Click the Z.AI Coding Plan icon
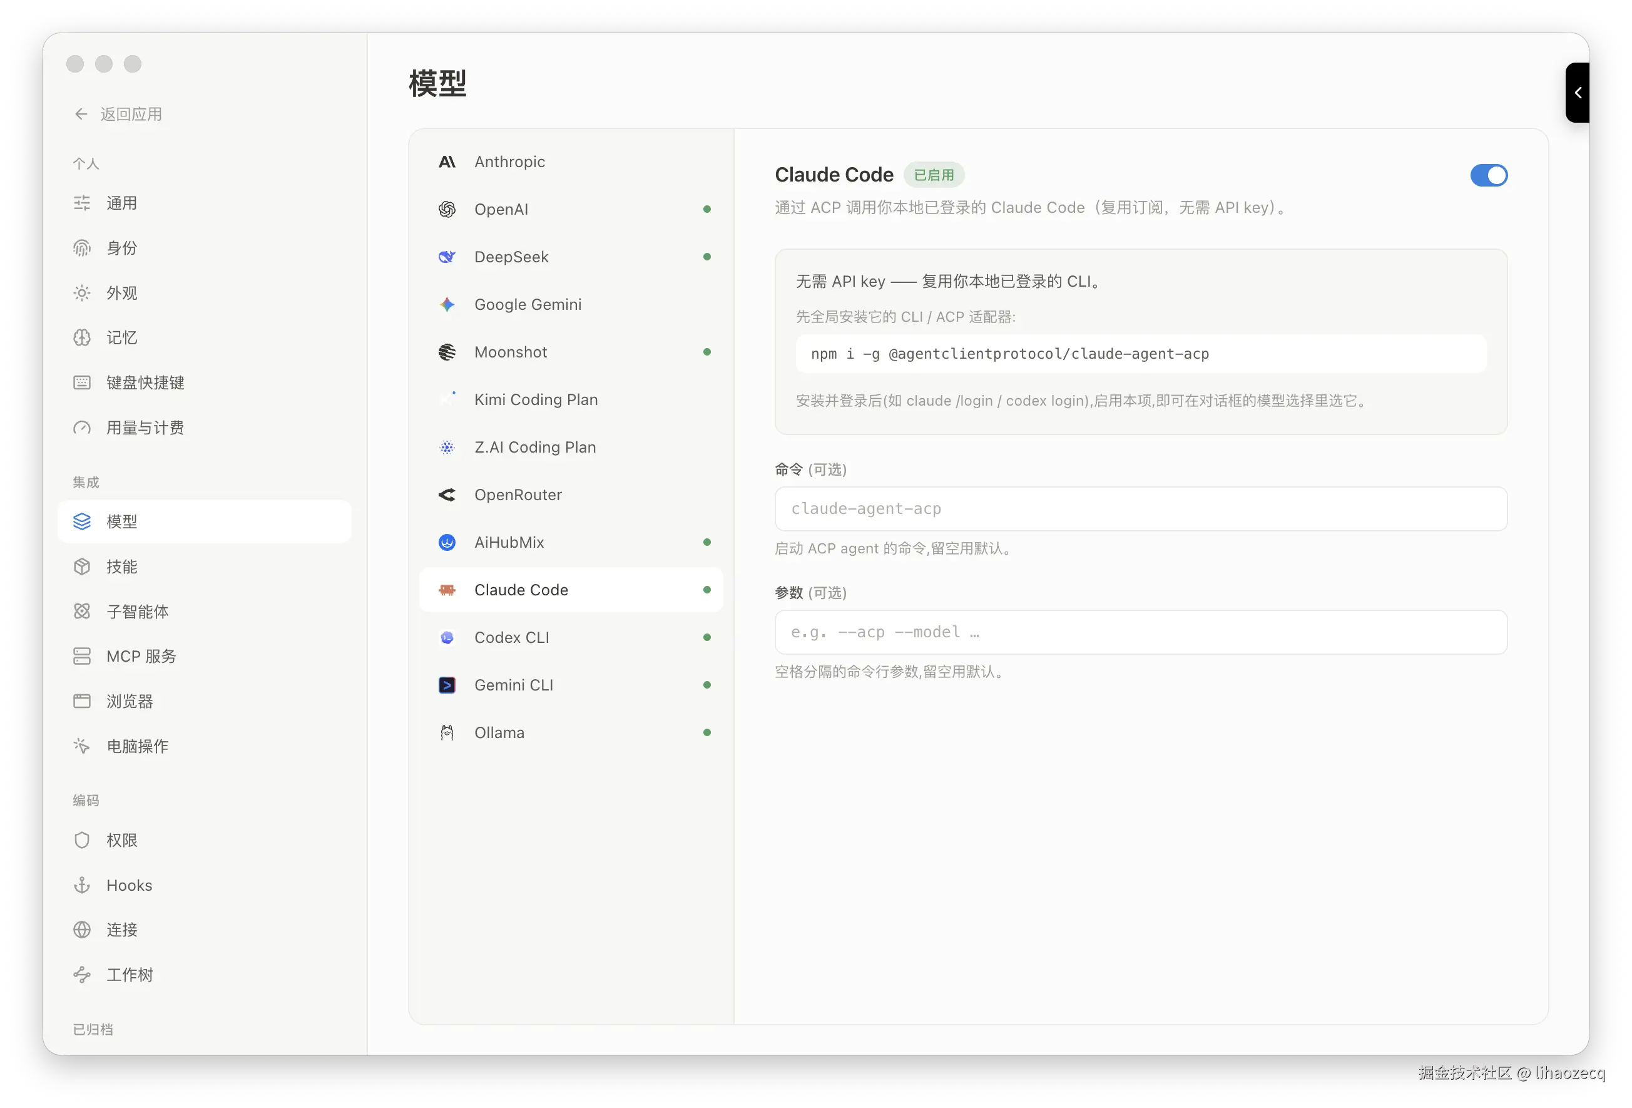Viewport: 1632px width, 1108px height. pos(447,448)
